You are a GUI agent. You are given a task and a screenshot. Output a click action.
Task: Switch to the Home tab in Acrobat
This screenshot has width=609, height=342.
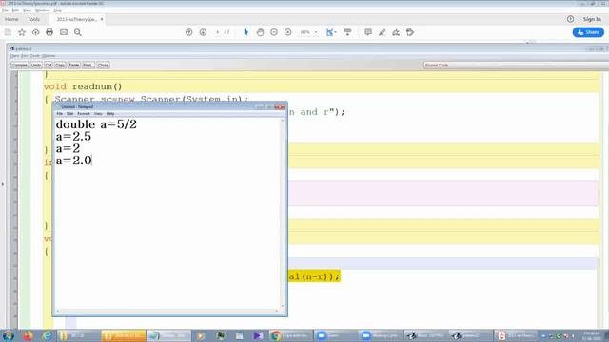11,19
